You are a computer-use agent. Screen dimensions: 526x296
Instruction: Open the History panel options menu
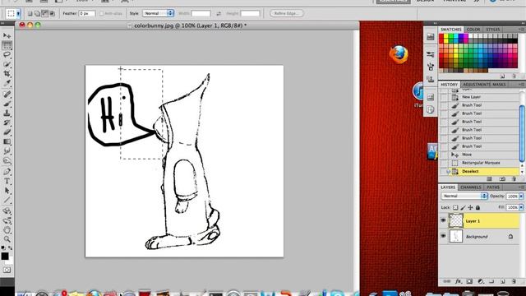click(x=522, y=84)
